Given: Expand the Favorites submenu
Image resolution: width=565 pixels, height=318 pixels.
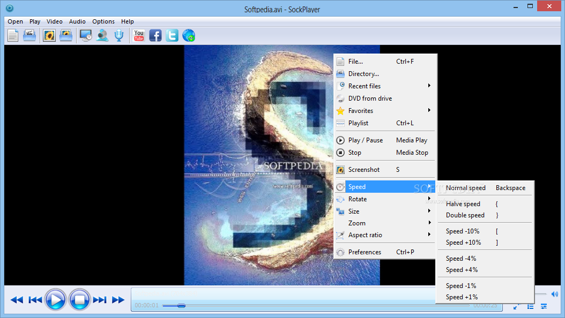Looking at the screenshot, I should click(385, 111).
